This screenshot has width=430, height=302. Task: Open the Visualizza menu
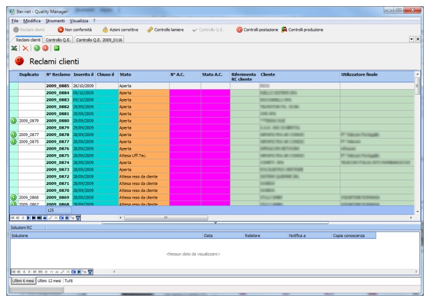pos(79,21)
